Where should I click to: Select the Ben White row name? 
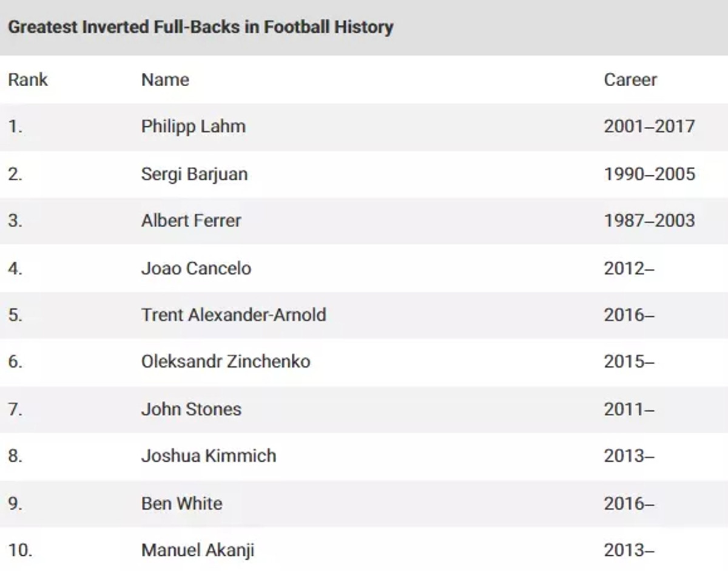click(x=182, y=503)
